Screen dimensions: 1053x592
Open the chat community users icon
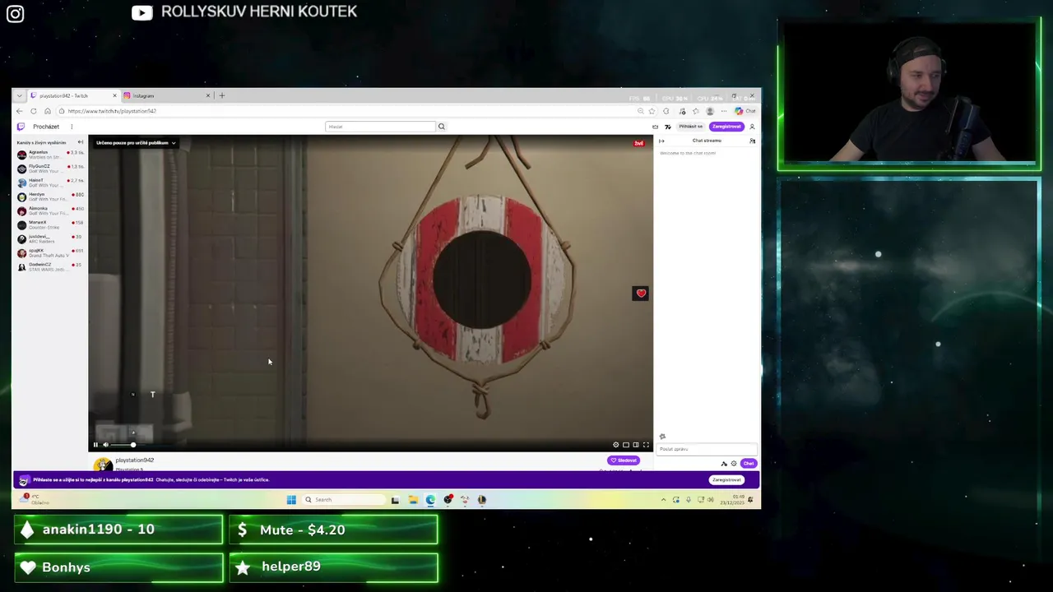(x=752, y=141)
